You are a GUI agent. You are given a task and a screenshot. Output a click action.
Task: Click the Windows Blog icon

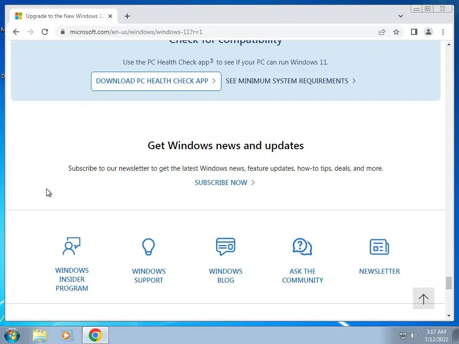pyautogui.click(x=225, y=246)
